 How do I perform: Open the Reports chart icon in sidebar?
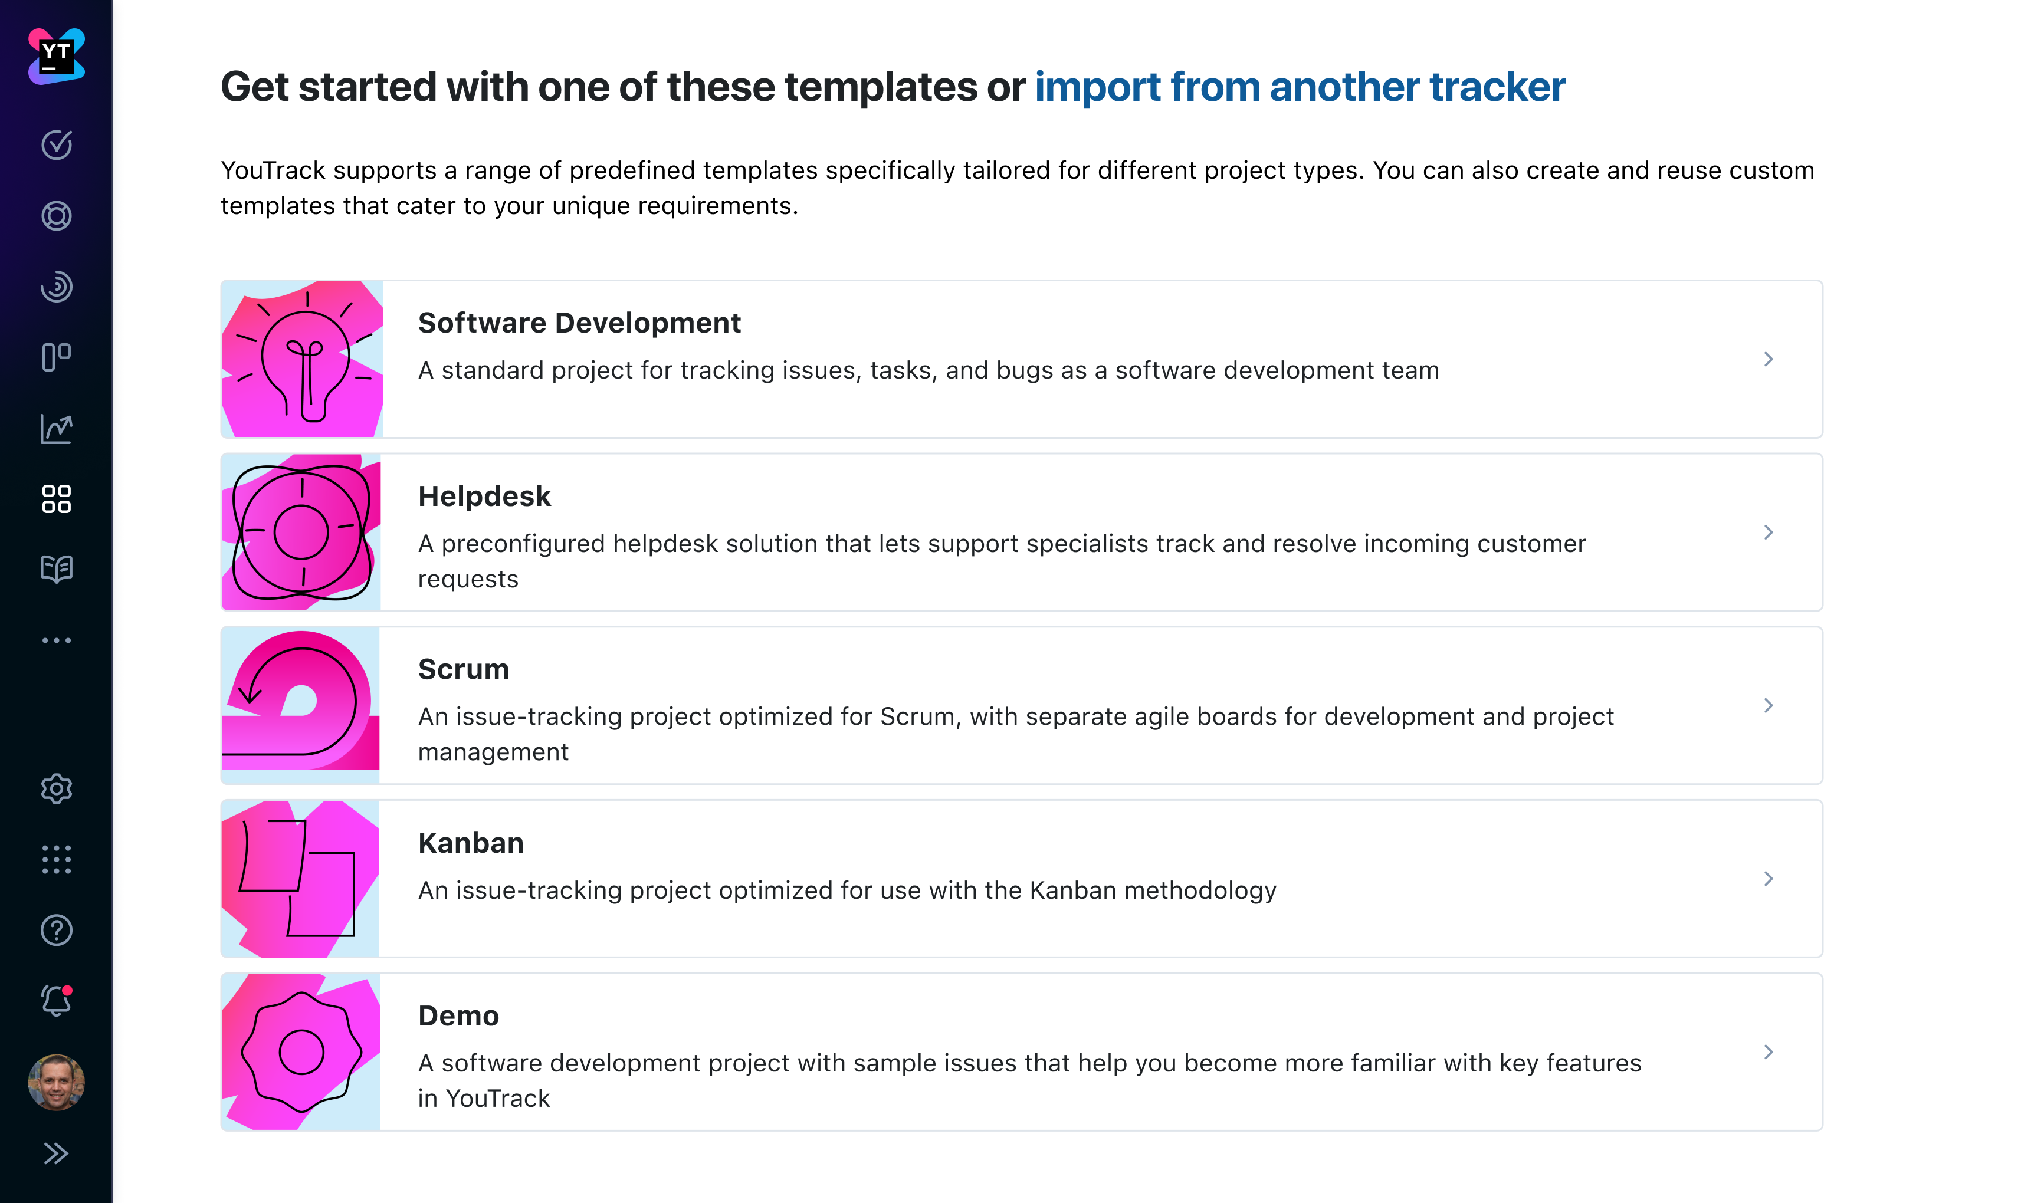point(56,429)
